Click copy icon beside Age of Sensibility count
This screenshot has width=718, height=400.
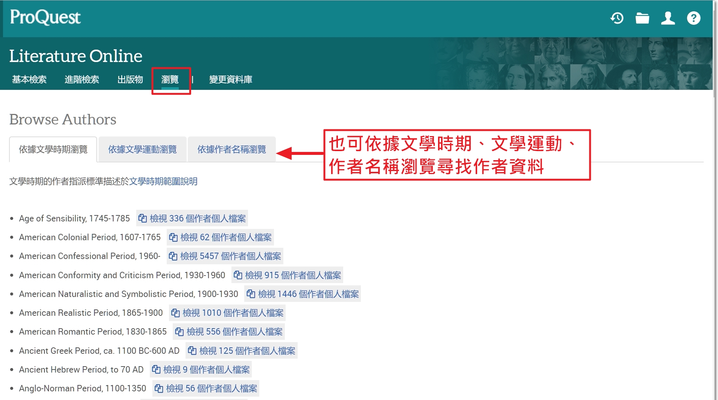[x=142, y=218]
